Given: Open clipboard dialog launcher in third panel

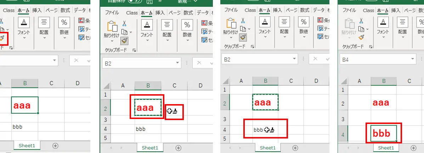Looking at the screenshot, I should coord(253,47).
